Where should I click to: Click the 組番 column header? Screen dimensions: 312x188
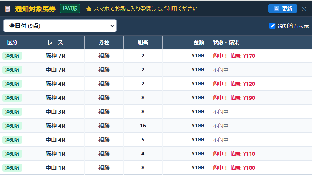point(143,42)
